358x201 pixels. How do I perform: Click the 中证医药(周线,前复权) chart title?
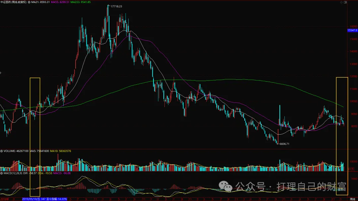click(14, 2)
